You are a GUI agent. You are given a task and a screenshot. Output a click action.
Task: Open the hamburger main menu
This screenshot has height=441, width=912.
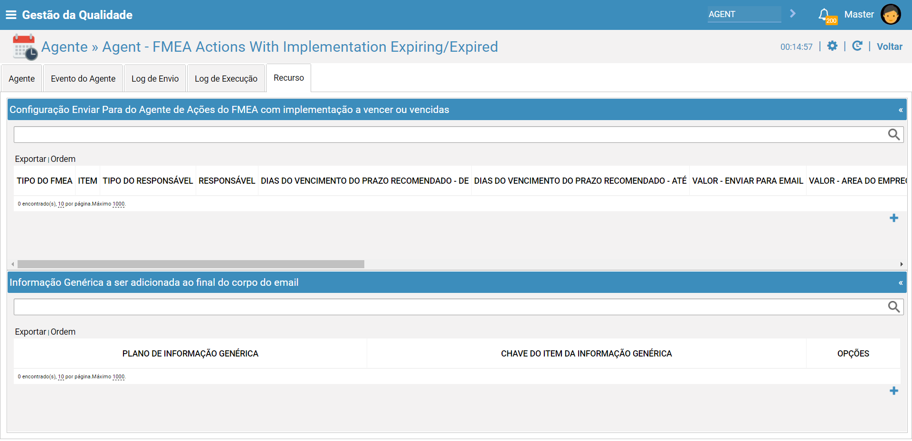click(11, 15)
